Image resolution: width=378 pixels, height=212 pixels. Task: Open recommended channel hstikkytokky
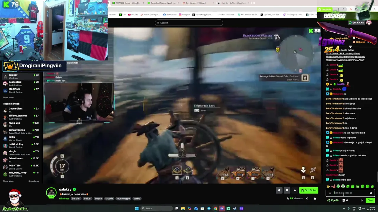coord(21,146)
